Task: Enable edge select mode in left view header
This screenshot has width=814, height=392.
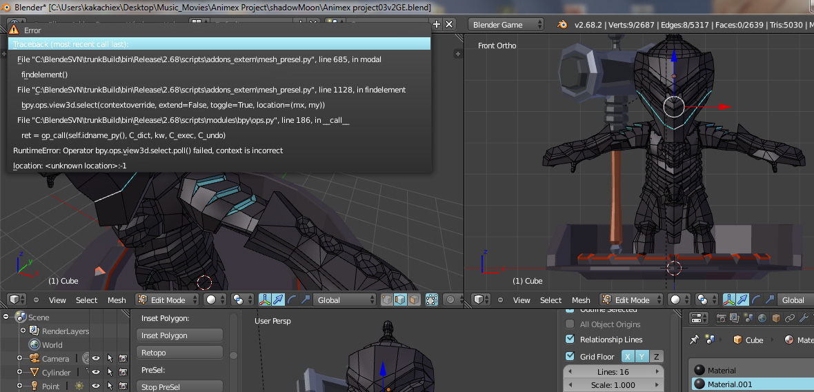Action: (x=400, y=300)
